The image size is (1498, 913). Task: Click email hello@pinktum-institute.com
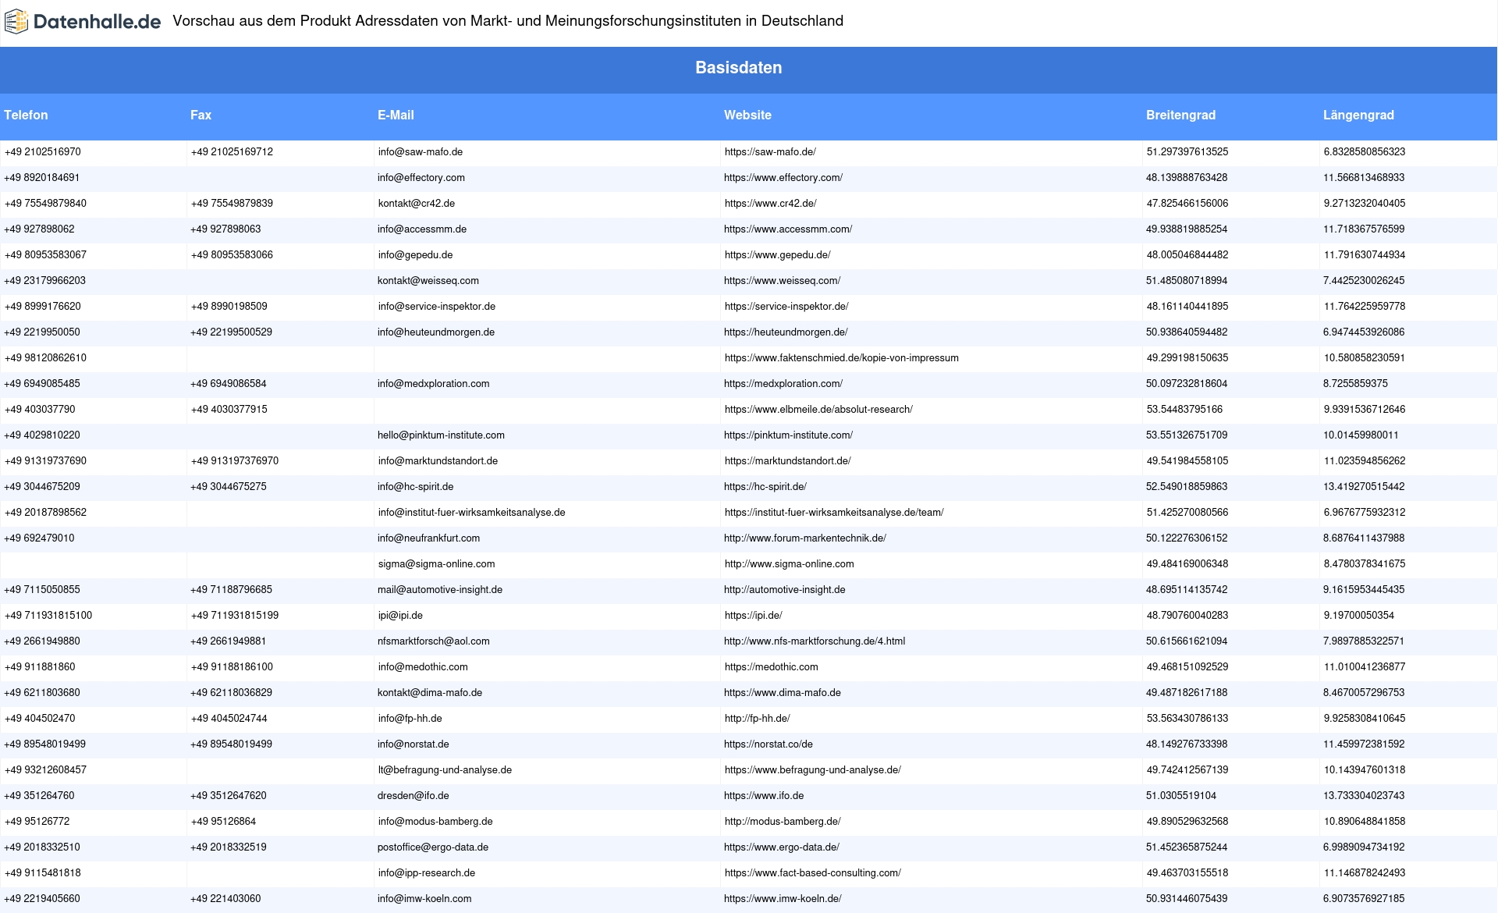441,435
